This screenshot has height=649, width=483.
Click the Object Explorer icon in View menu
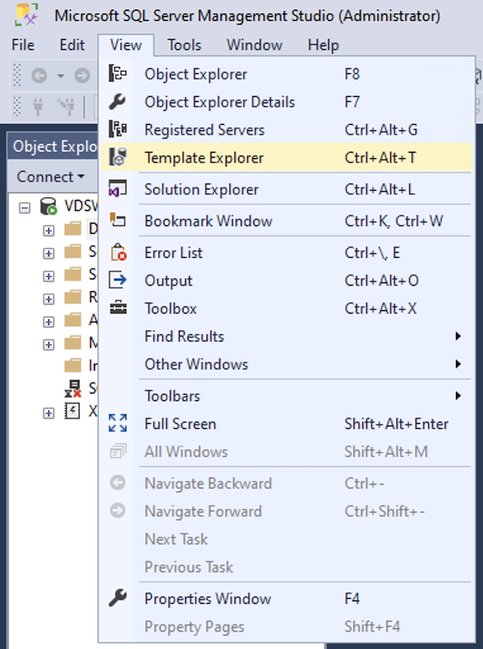click(x=118, y=74)
